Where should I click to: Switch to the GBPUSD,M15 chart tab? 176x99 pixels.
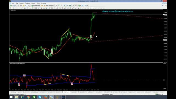pyautogui.click(x=124, y=92)
